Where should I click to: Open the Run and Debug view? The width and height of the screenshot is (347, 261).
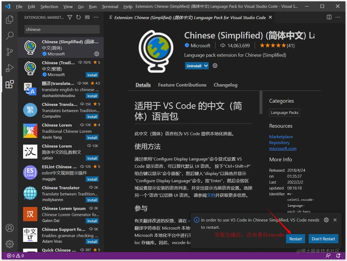point(10,68)
